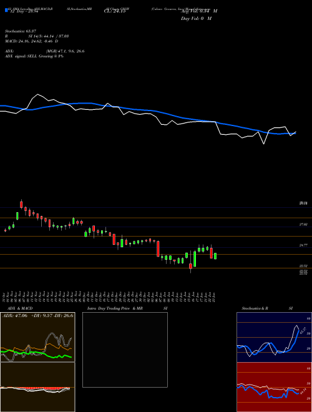Select the '(MGR) 47.1, 9.6, 26.6' ADX values

[x=65, y=51]
